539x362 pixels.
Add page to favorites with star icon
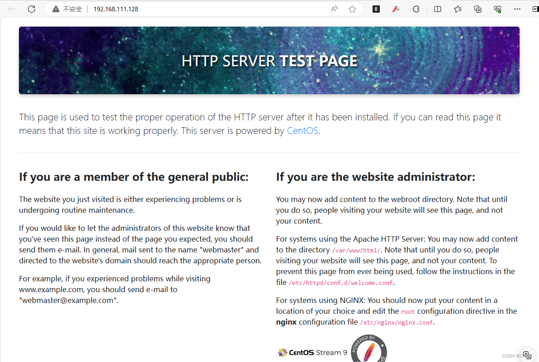tap(352, 9)
